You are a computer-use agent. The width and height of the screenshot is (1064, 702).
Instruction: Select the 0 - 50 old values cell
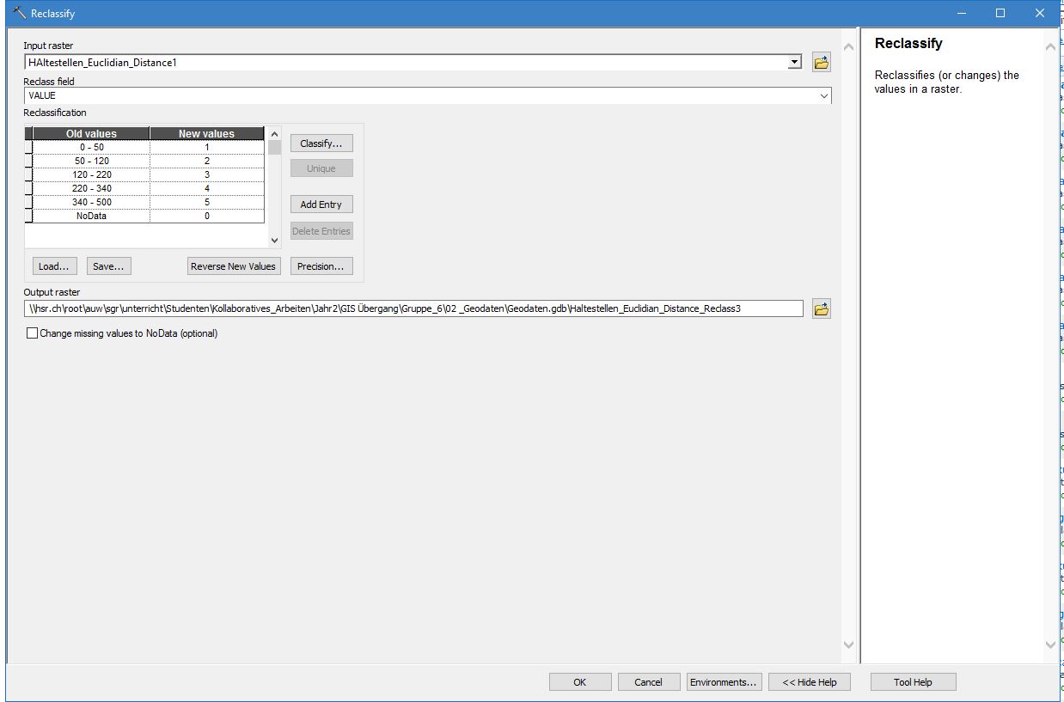pos(91,147)
